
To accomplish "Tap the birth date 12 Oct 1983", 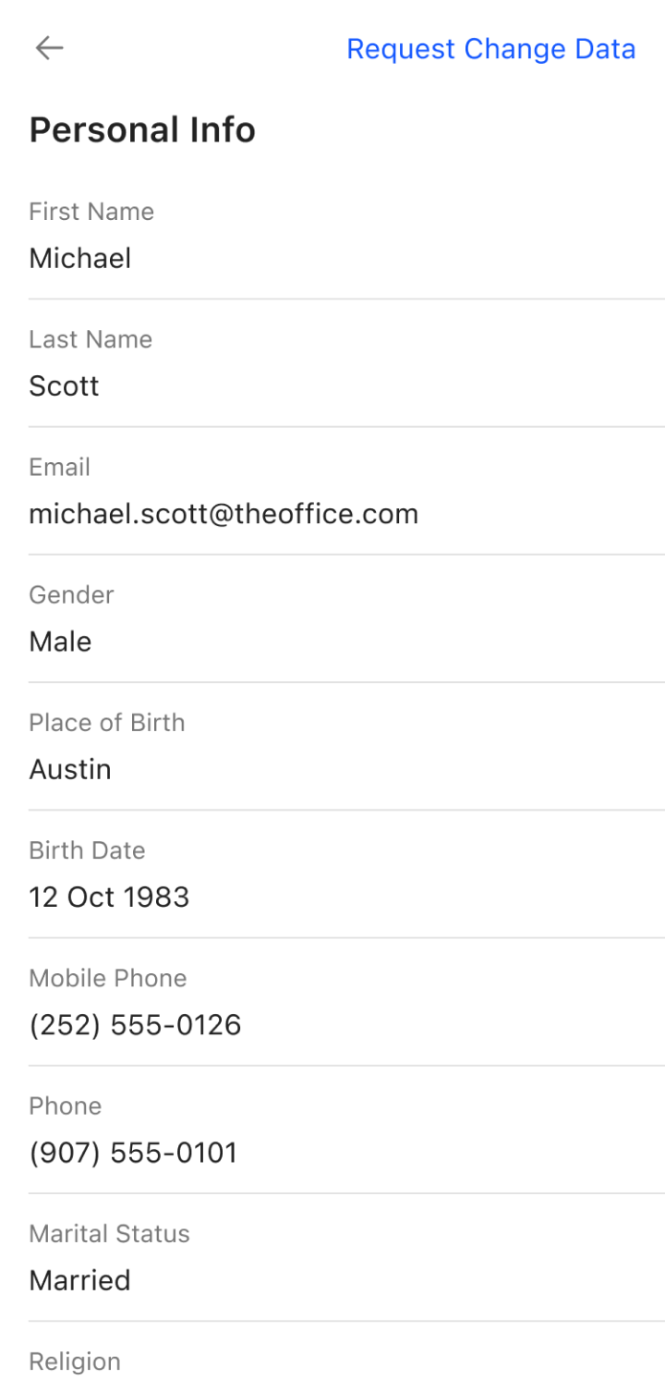I will click(x=109, y=897).
